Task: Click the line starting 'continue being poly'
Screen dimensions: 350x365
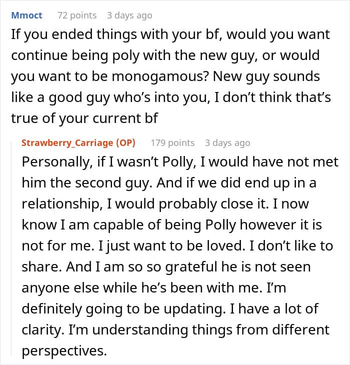Action: click(x=165, y=55)
